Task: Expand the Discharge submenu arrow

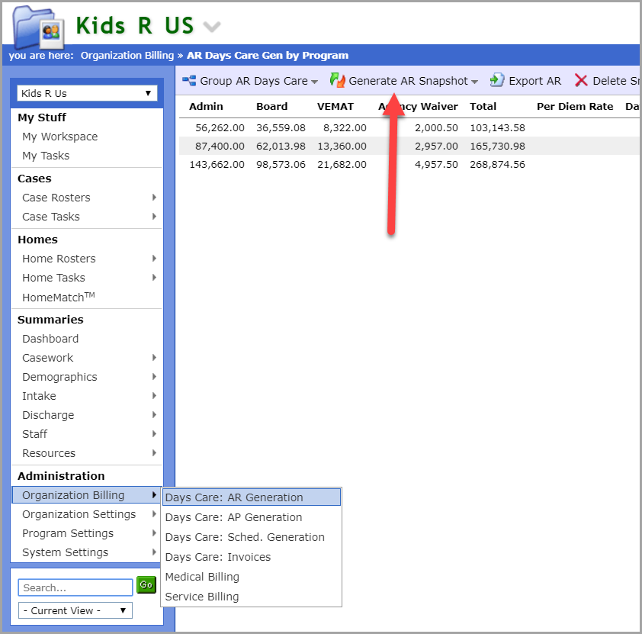Action: pyautogui.click(x=154, y=414)
